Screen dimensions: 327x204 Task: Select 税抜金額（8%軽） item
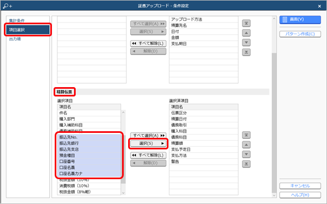tap(89, 192)
